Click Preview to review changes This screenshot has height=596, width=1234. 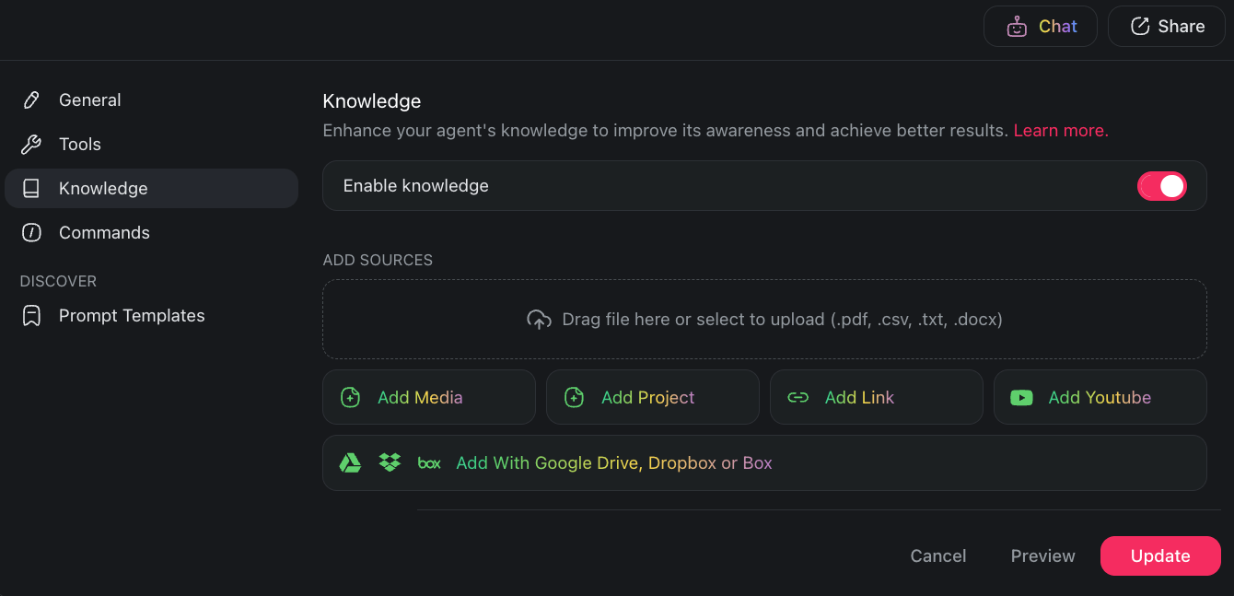(1042, 555)
